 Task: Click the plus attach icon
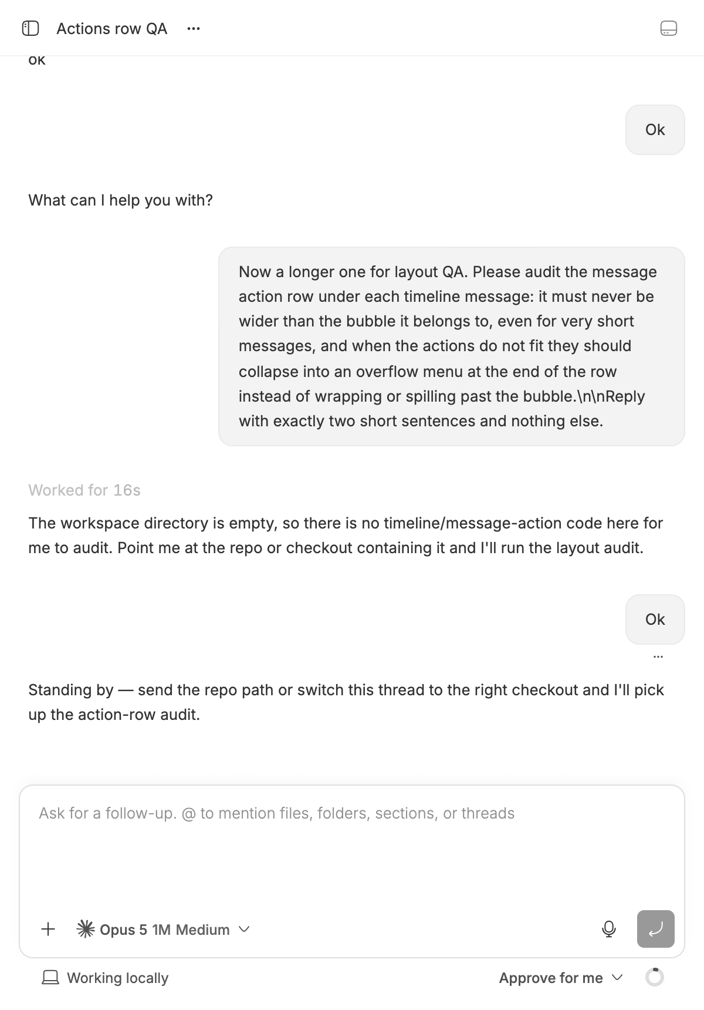click(48, 929)
